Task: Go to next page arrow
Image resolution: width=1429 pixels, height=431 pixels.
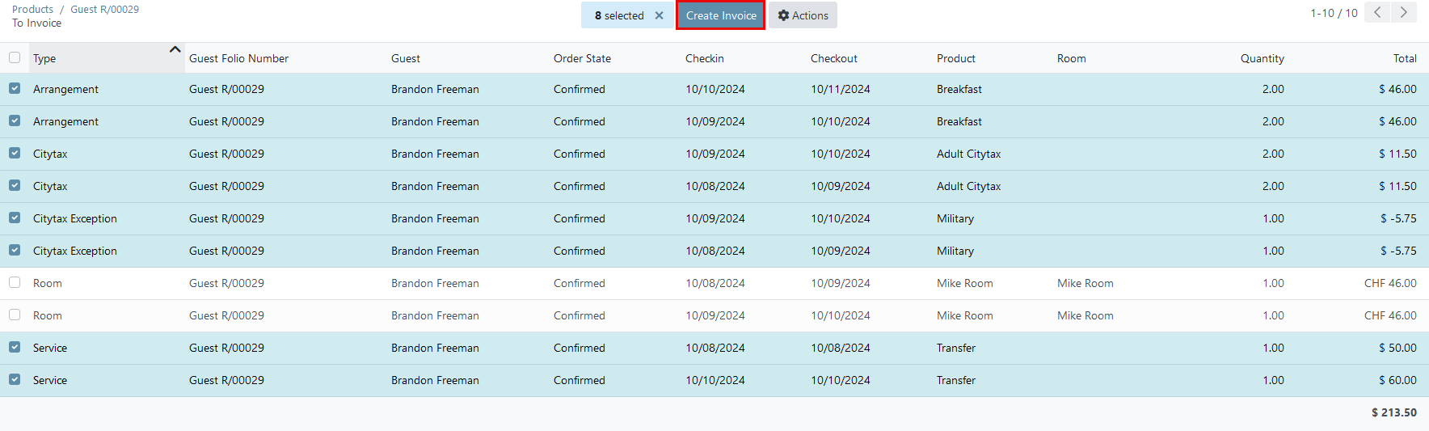Action: pyautogui.click(x=1404, y=12)
